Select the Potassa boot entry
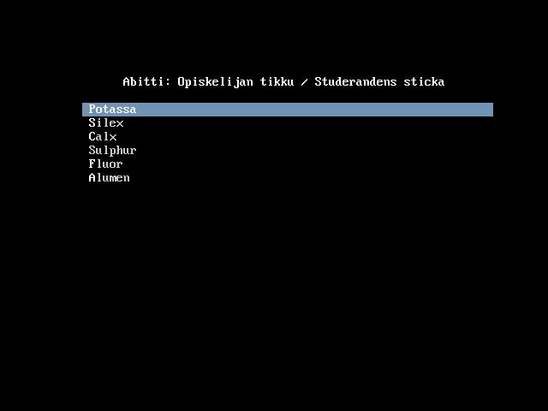Screen dimensions: 548x411 (288, 110)
